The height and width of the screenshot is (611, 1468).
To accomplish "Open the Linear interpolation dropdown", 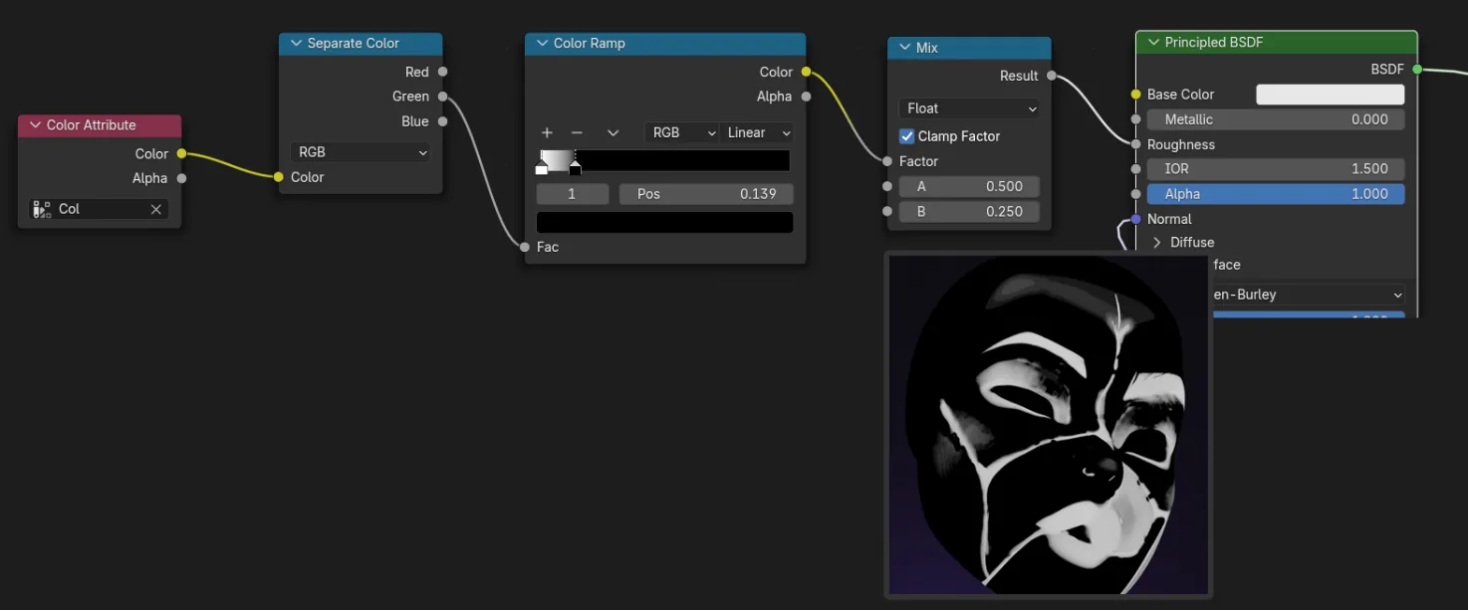I will [x=757, y=132].
